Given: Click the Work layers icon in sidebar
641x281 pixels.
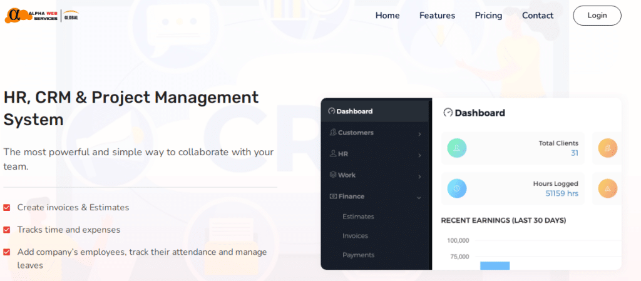Looking at the screenshot, I should [333, 175].
